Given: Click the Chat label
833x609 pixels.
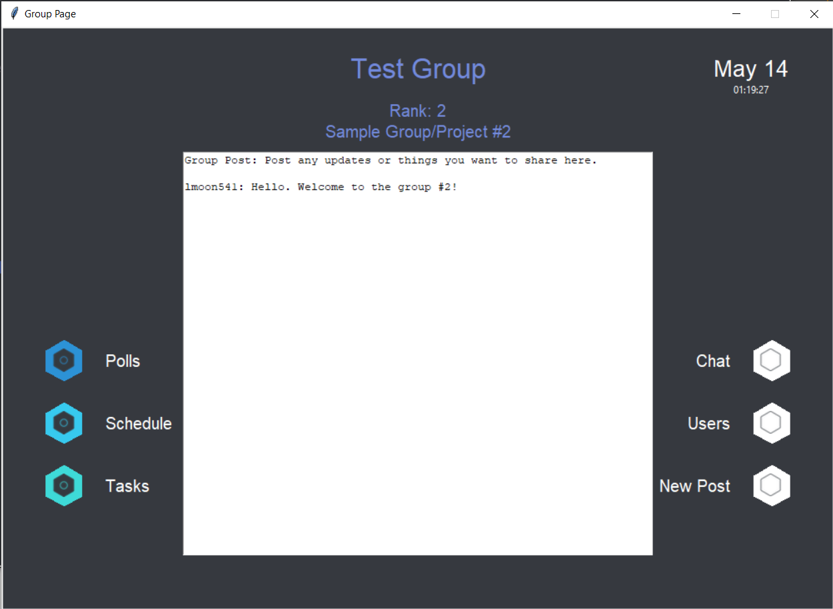Looking at the screenshot, I should pyautogui.click(x=713, y=361).
